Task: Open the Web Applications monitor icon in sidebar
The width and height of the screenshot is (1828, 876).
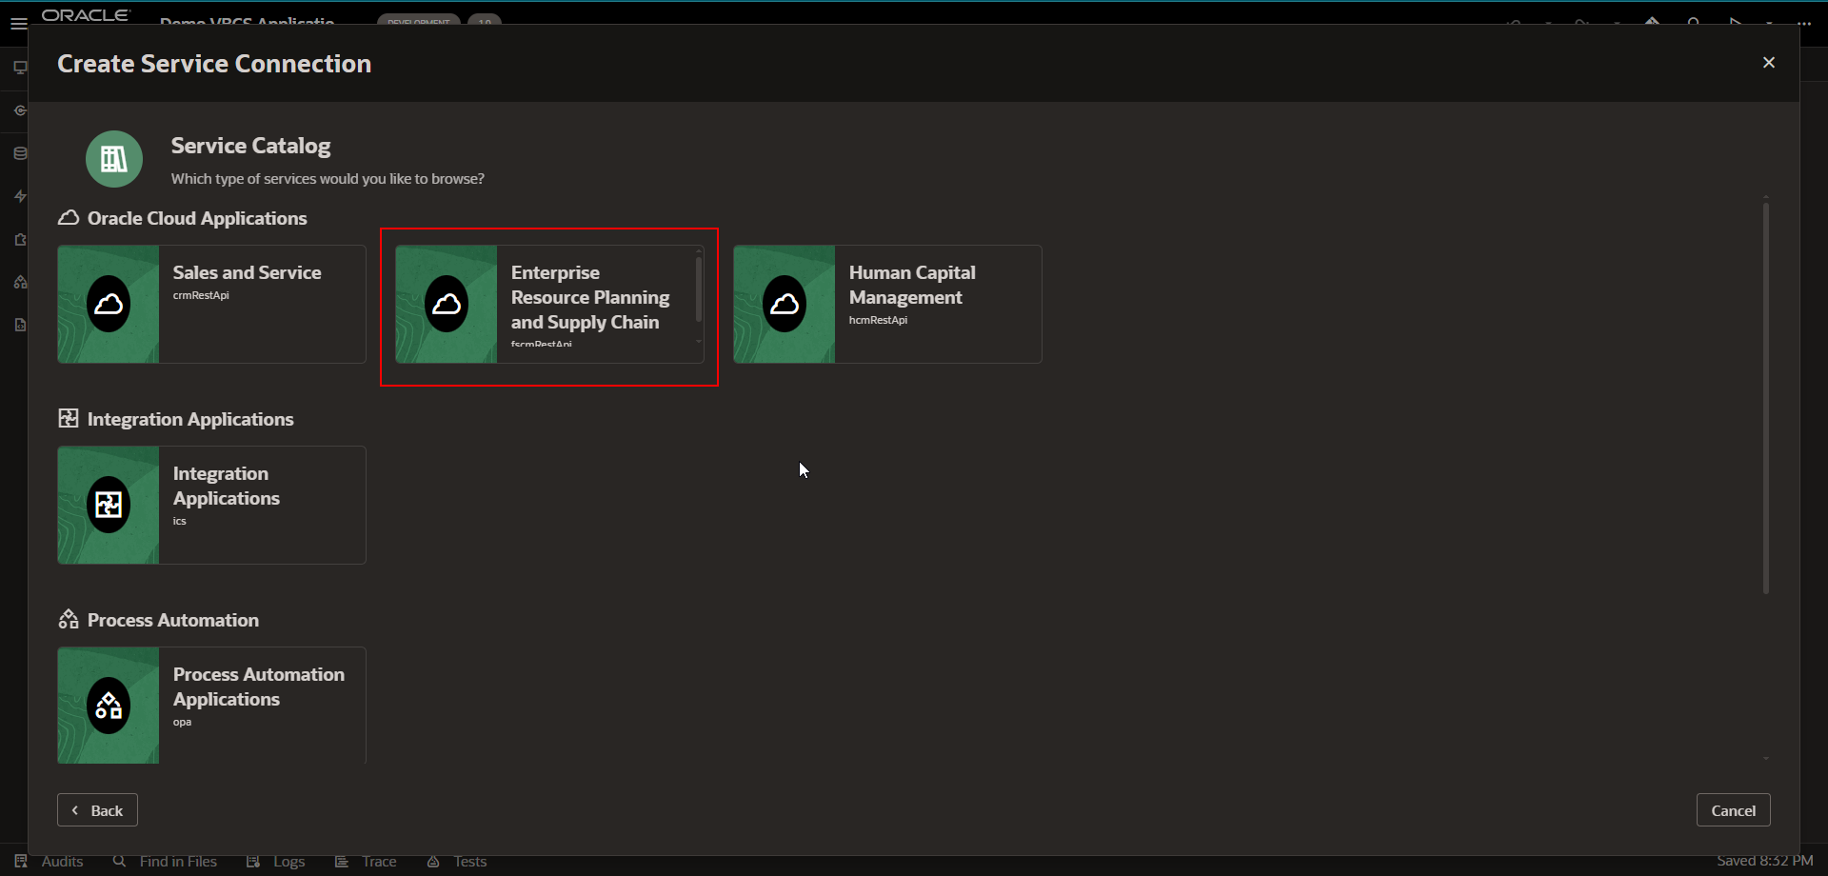Action: (20, 68)
